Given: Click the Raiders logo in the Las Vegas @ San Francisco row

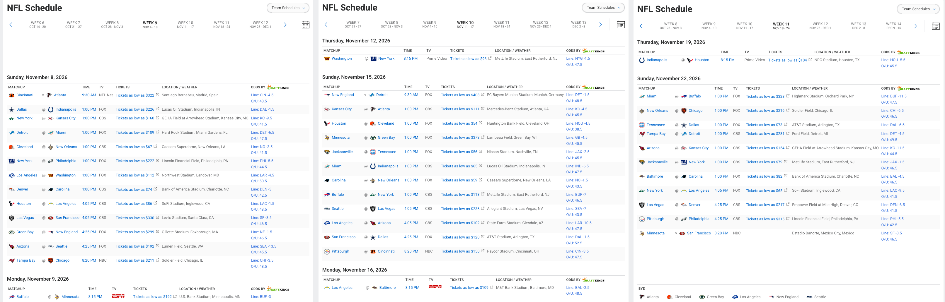Looking at the screenshot, I should (x=11, y=218).
